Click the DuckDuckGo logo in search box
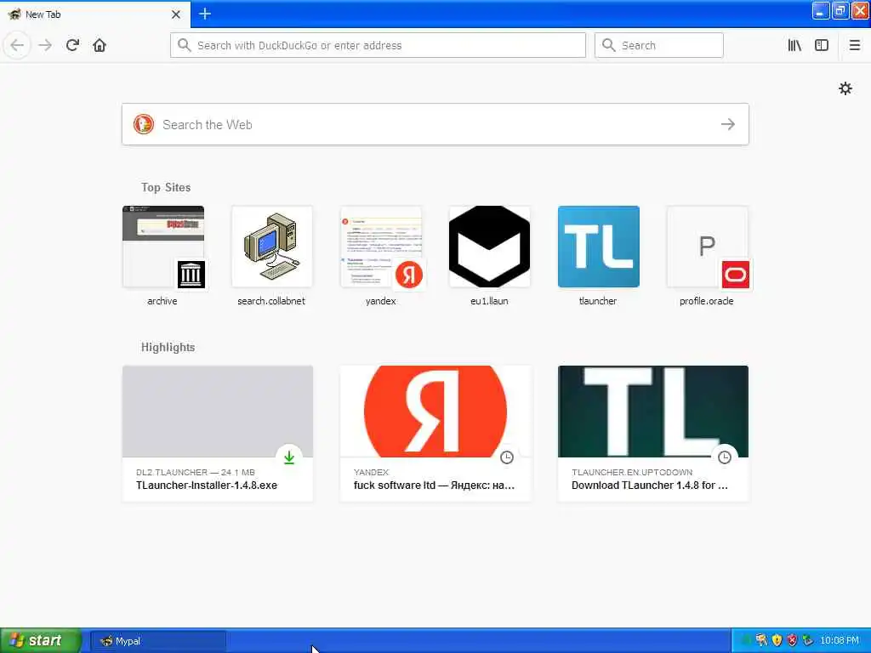 click(143, 124)
